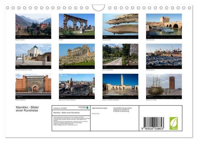Click the 'Mausoleum Mohammed V, Rabat' caption
Image resolution: width=197 pixels, height=142 pixels.
point(24,70)
